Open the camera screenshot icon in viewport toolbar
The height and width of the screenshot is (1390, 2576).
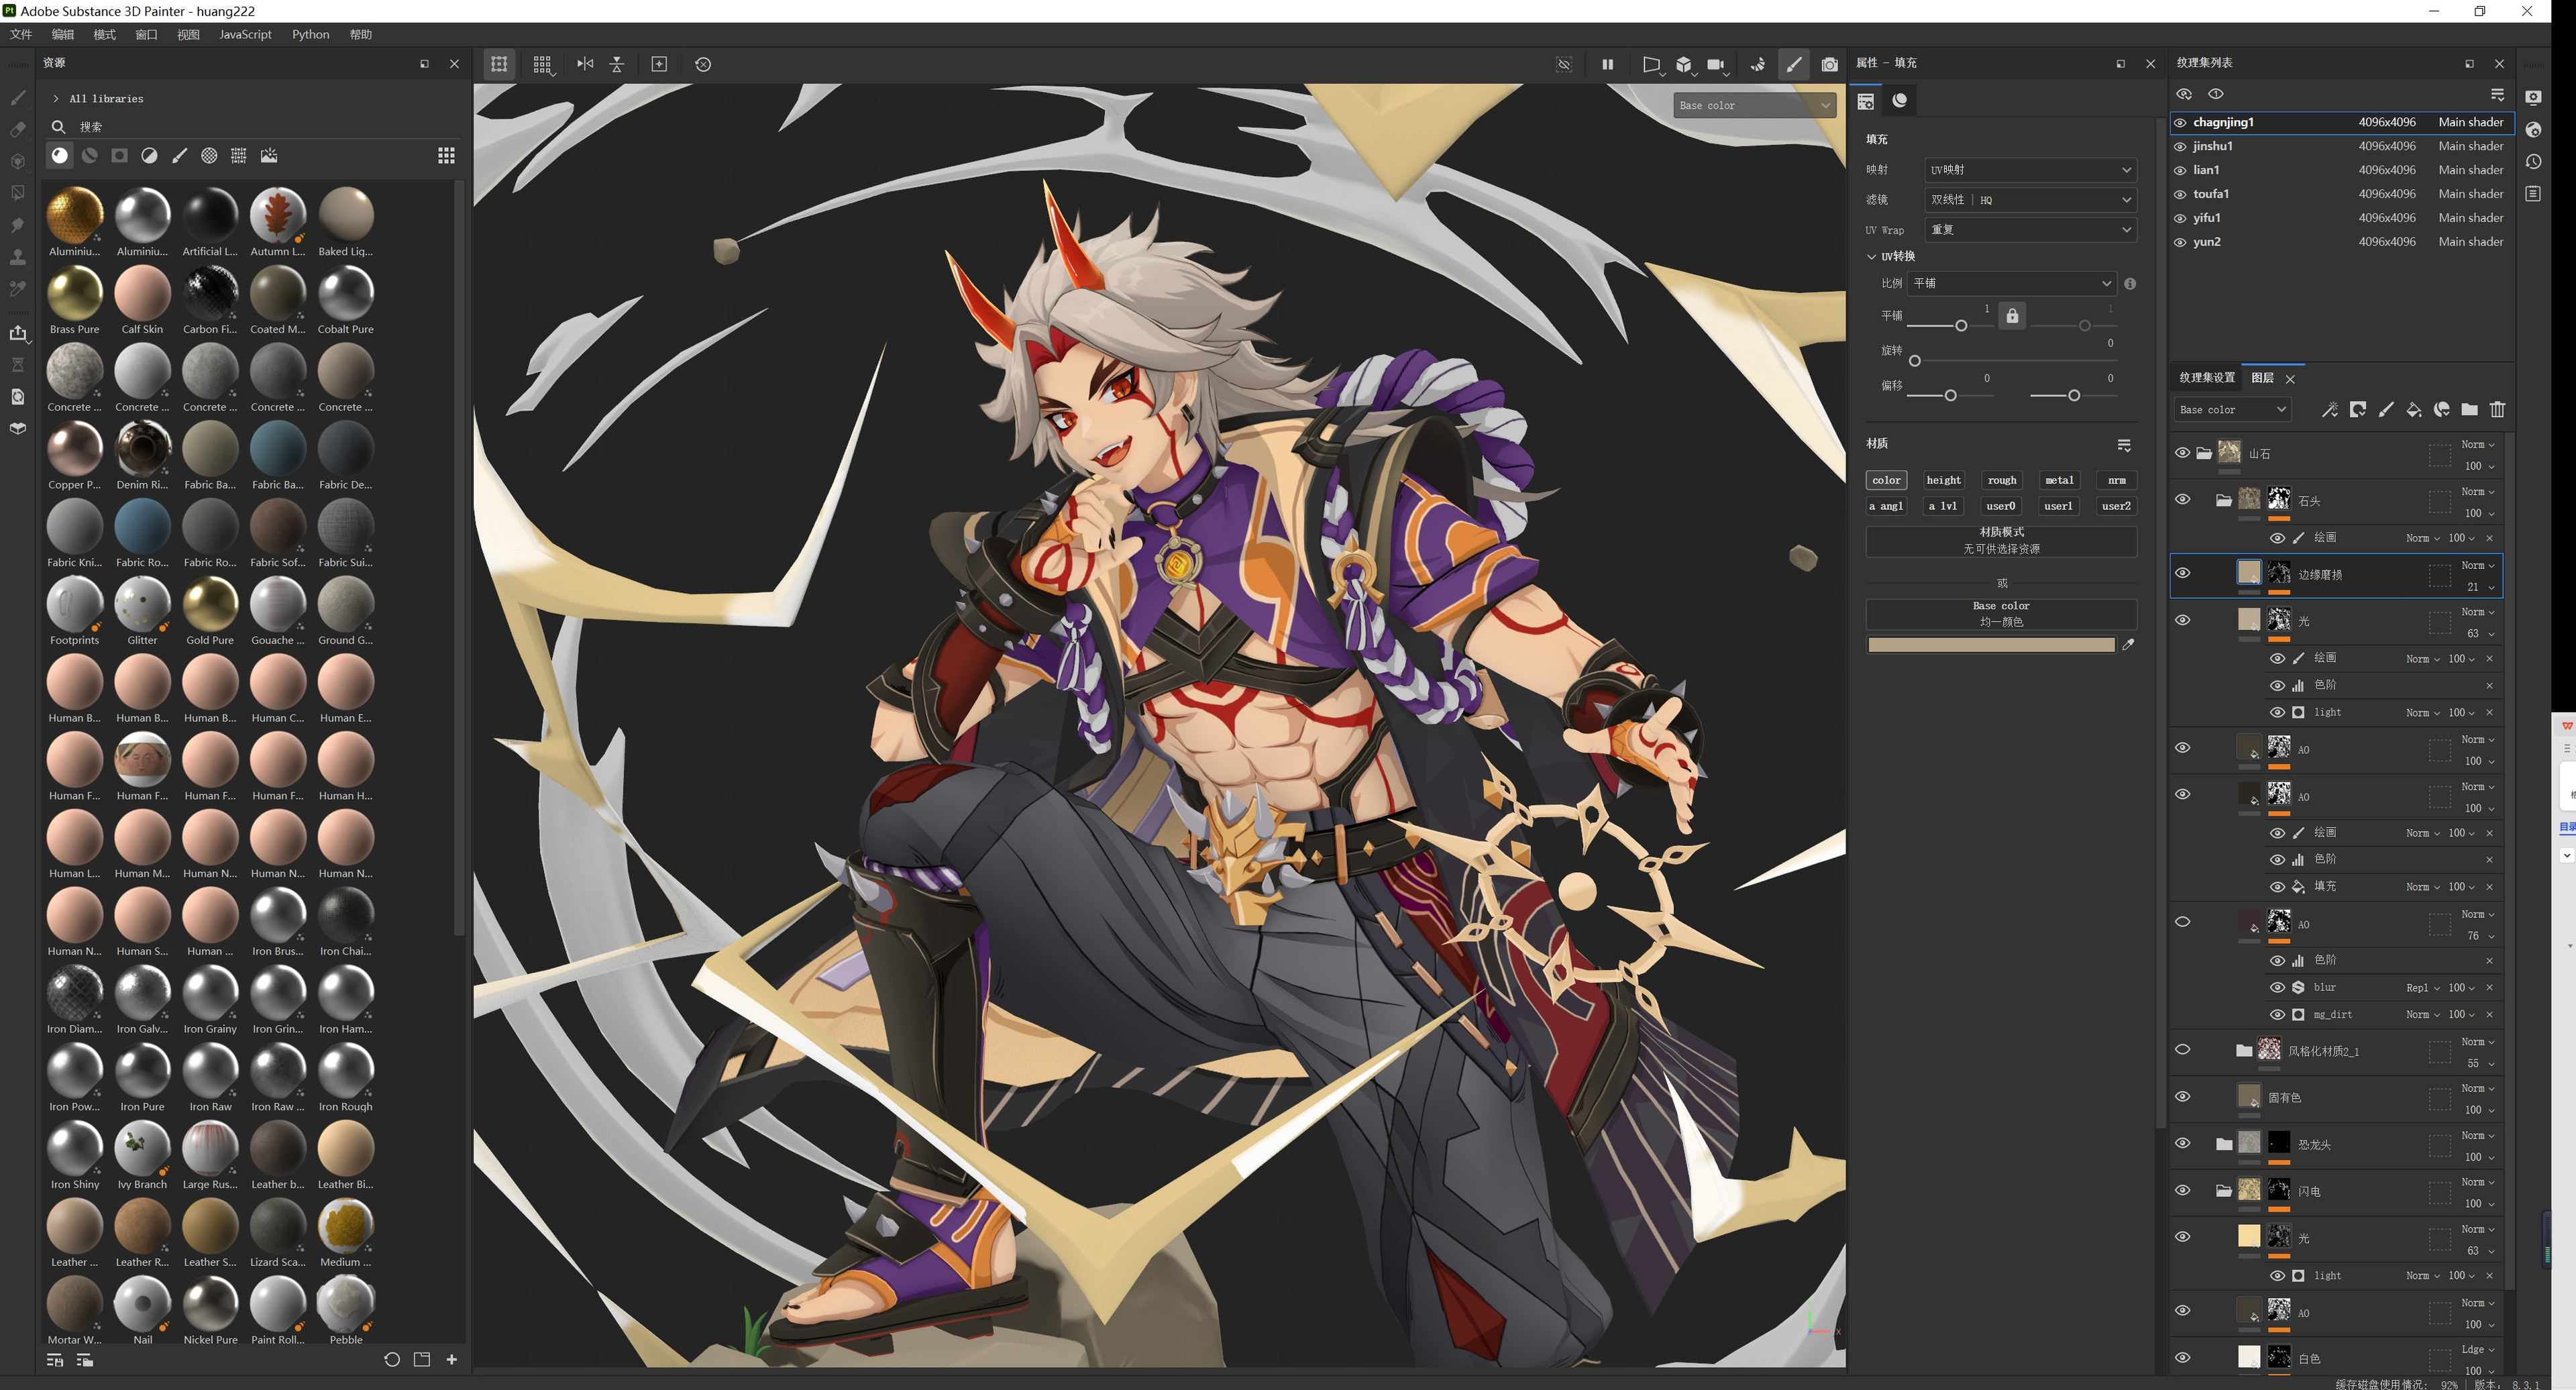pos(1829,64)
